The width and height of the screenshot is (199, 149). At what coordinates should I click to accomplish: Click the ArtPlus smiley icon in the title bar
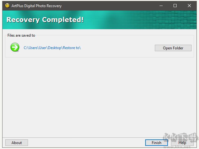tap(7, 6)
